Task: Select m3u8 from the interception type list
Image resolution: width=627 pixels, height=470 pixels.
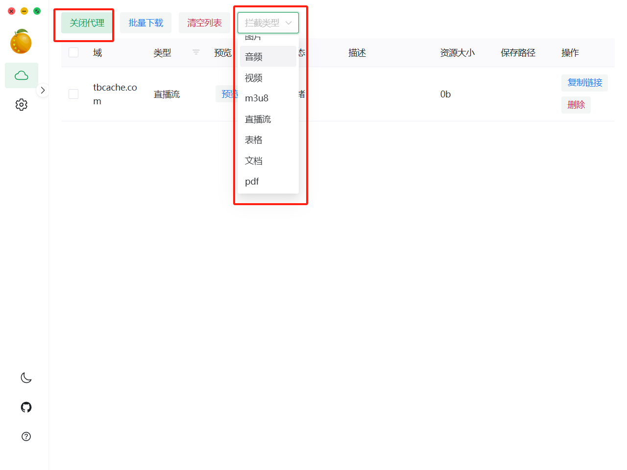Action: [257, 98]
